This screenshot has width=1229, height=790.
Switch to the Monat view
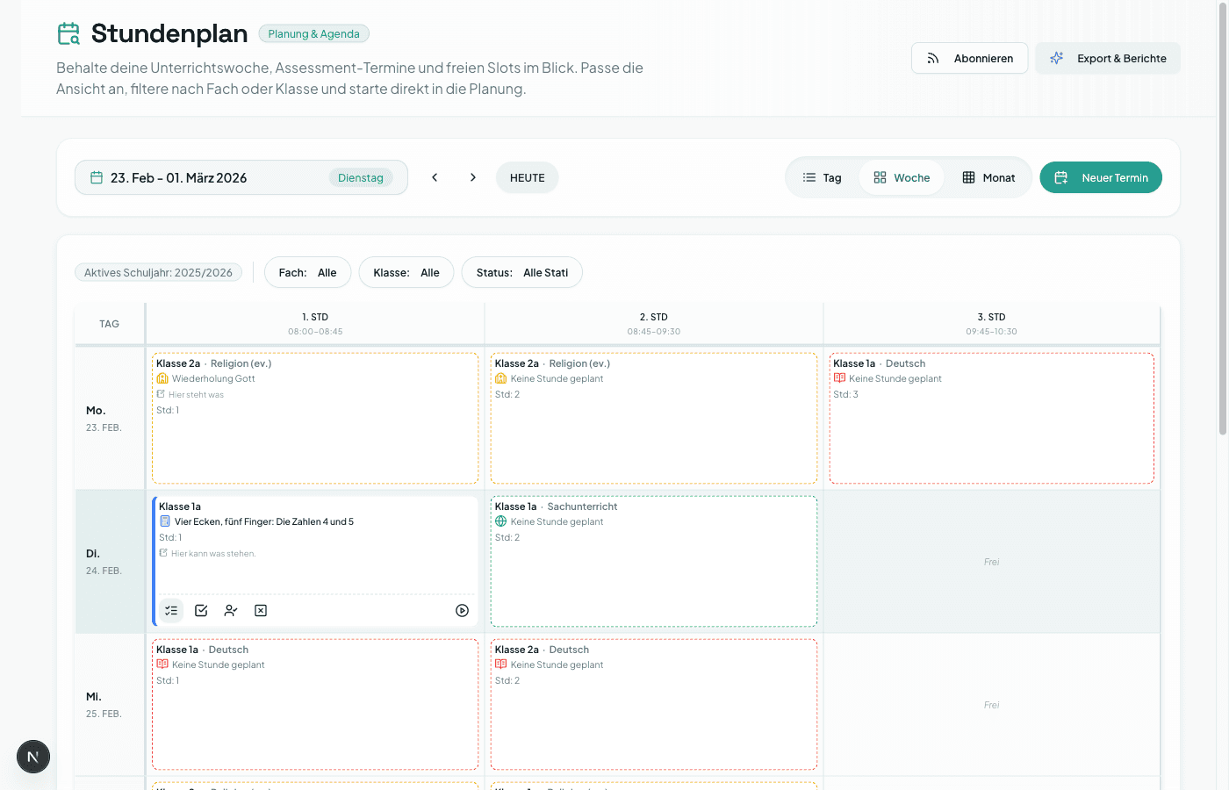988,177
